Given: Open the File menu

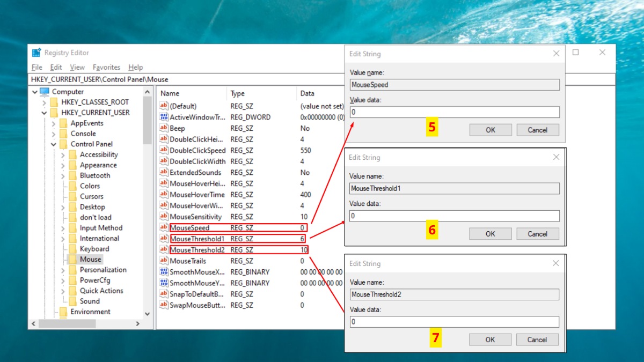Looking at the screenshot, I should point(36,67).
